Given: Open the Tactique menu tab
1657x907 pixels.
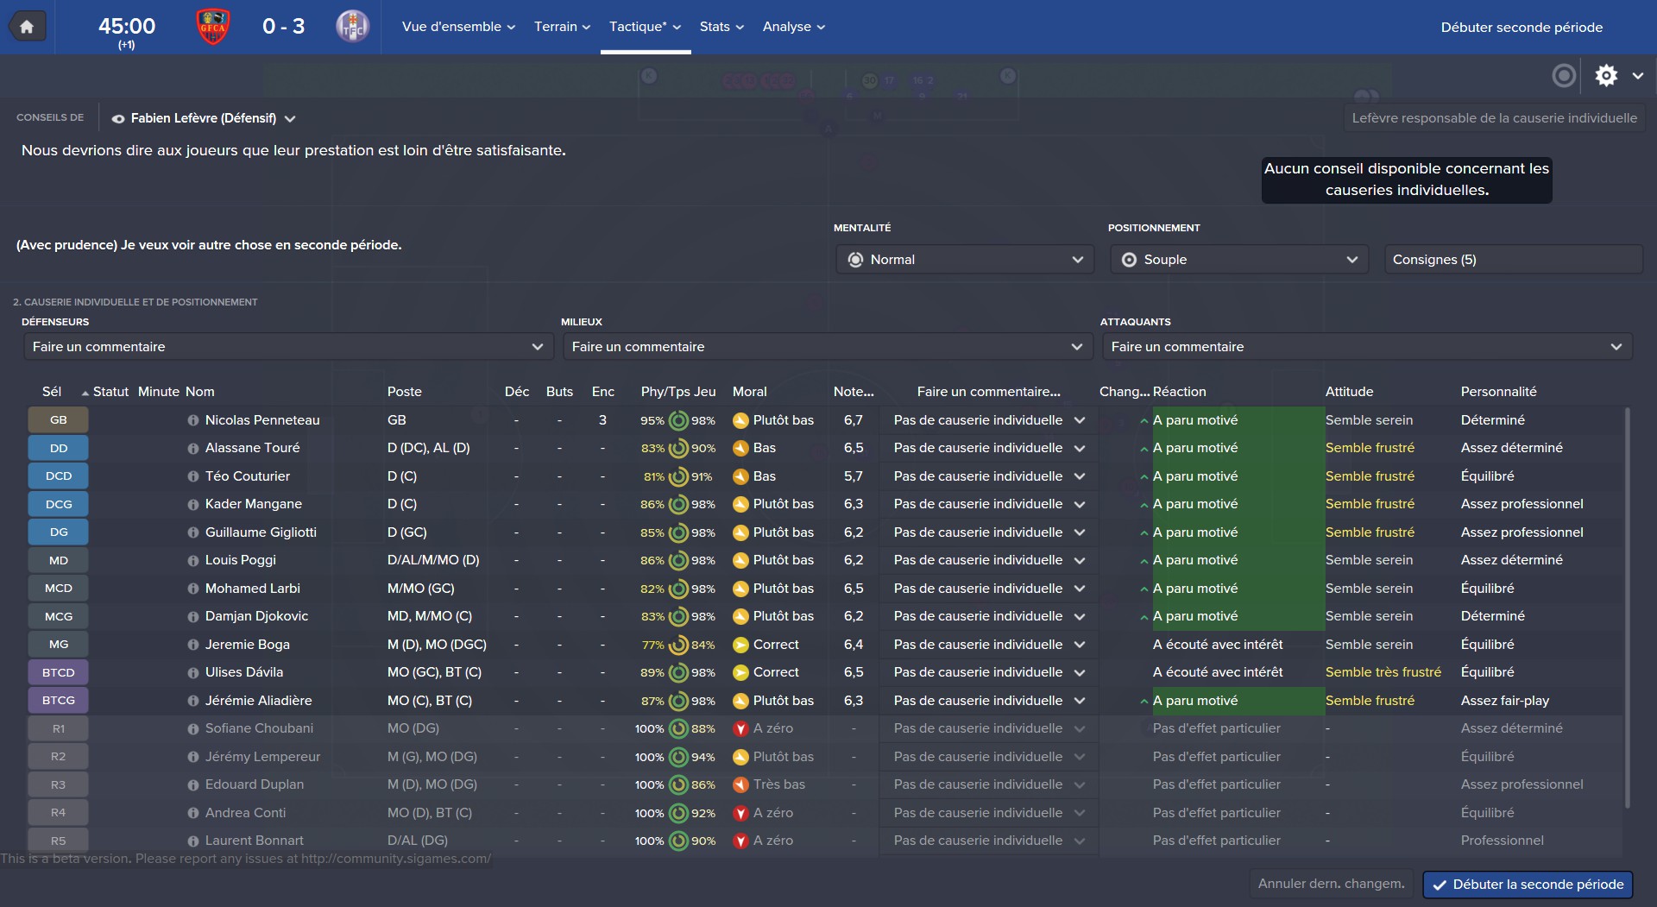Looking at the screenshot, I should (645, 27).
